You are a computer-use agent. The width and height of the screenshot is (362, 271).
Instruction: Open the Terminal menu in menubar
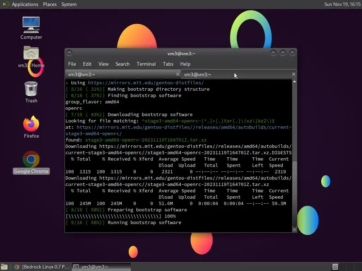coord(146,64)
